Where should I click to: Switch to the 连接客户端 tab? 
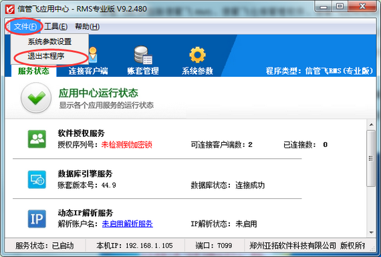(88, 71)
